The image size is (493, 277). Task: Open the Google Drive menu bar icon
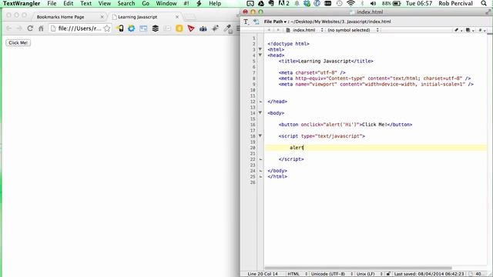pyautogui.click(x=260, y=3)
